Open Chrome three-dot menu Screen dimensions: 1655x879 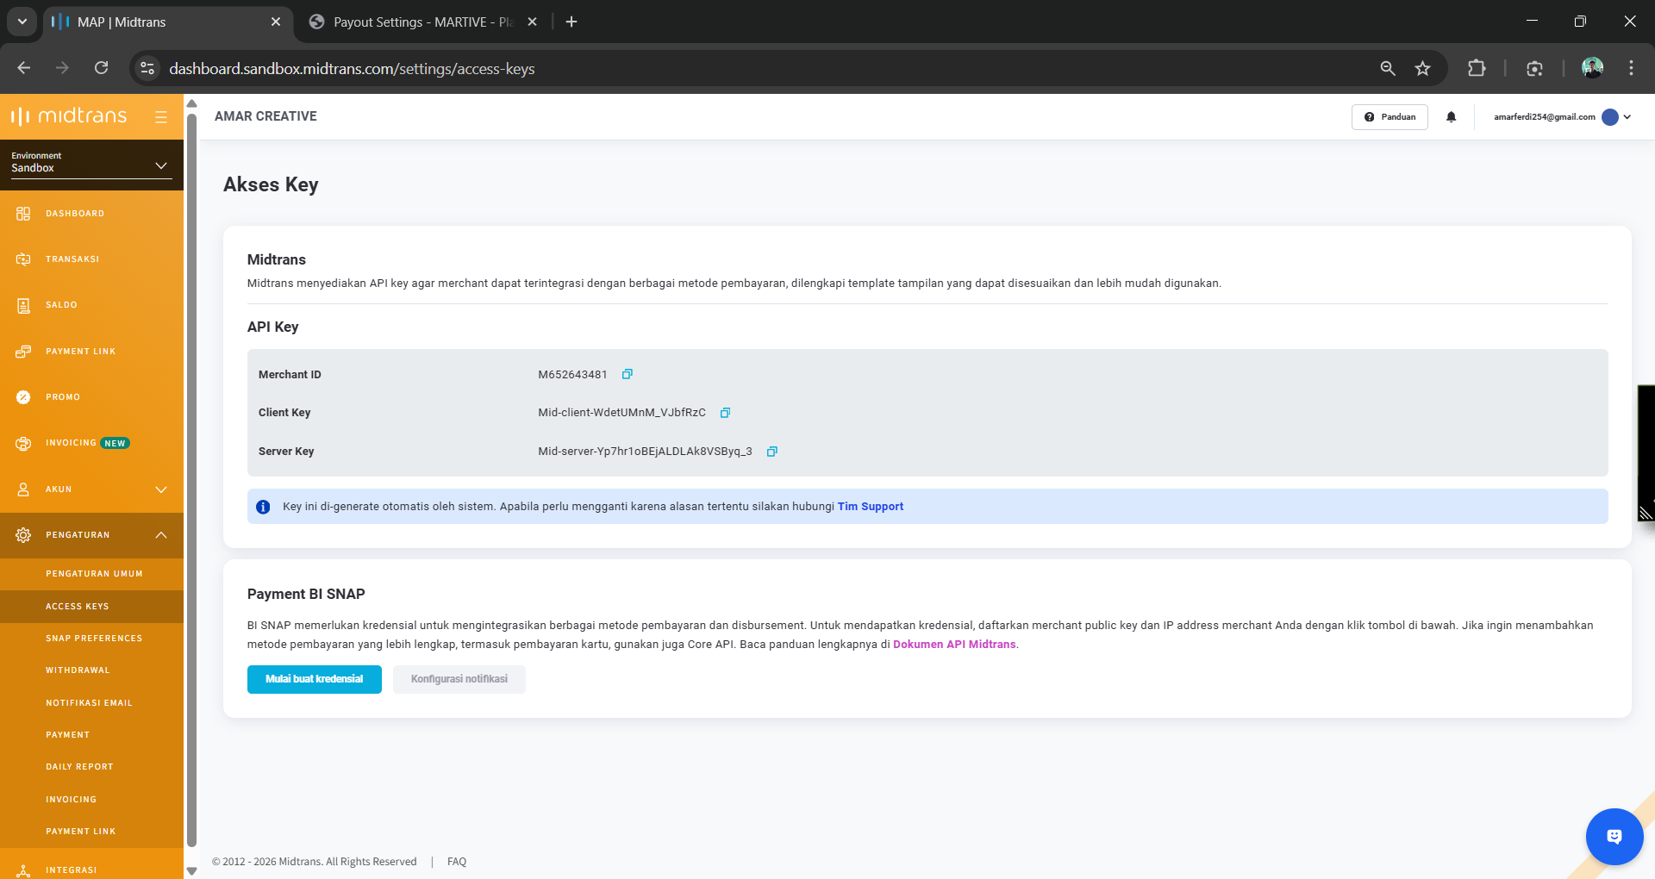(1631, 68)
